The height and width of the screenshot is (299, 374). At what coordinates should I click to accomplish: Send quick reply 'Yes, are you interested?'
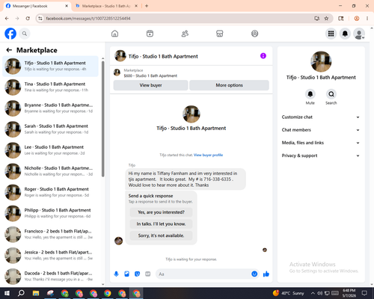point(161,212)
